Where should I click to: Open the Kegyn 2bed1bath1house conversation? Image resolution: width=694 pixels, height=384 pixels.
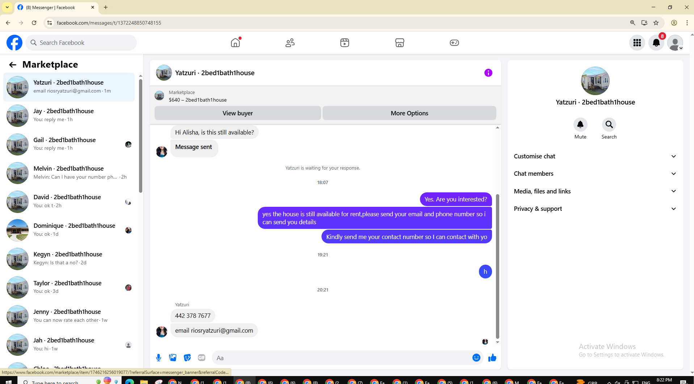69,259
